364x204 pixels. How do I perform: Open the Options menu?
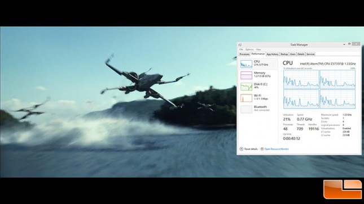coord(249,49)
